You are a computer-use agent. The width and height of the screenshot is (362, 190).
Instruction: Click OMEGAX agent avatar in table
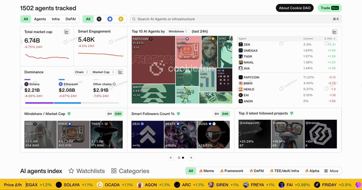pos(241,50)
